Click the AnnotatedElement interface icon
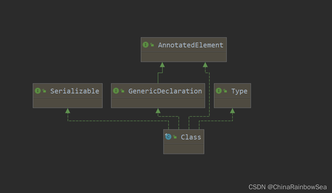 click(x=146, y=45)
